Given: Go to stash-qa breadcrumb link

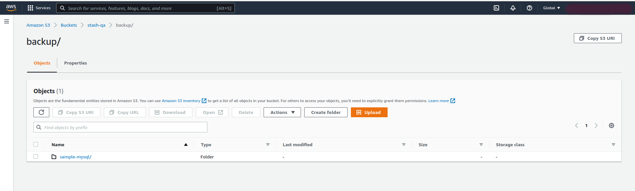Looking at the screenshot, I should coord(96,25).
